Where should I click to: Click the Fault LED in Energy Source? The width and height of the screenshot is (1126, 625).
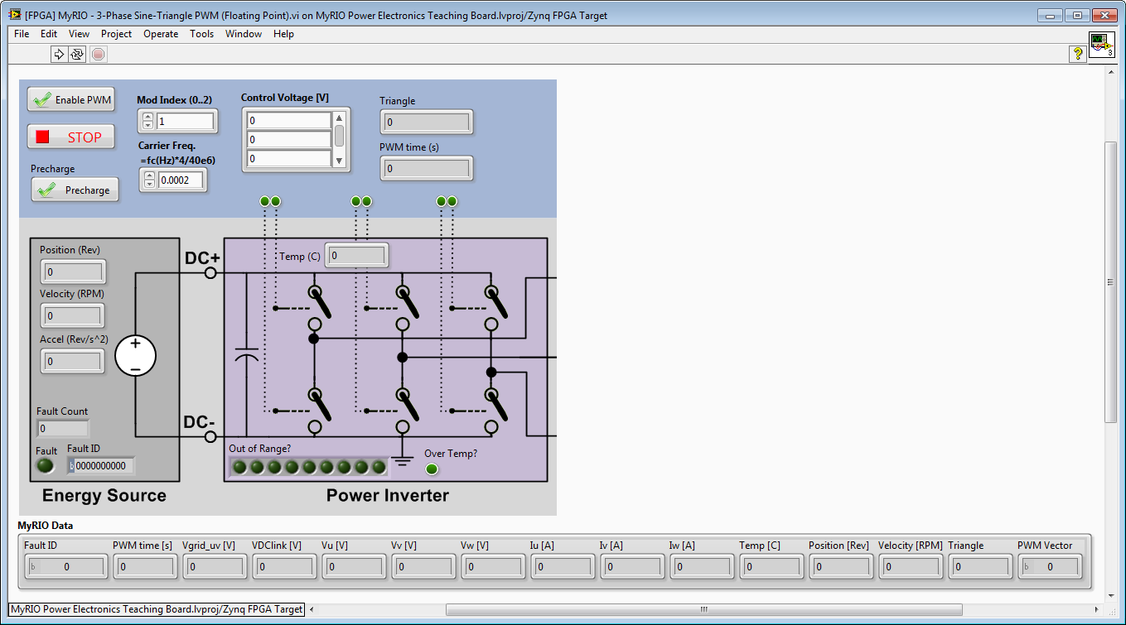pyautogui.click(x=46, y=465)
